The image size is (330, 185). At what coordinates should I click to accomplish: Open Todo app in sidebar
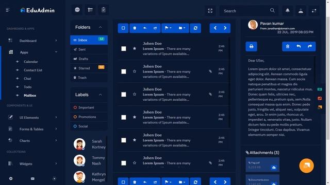click(x=27, y=87)
